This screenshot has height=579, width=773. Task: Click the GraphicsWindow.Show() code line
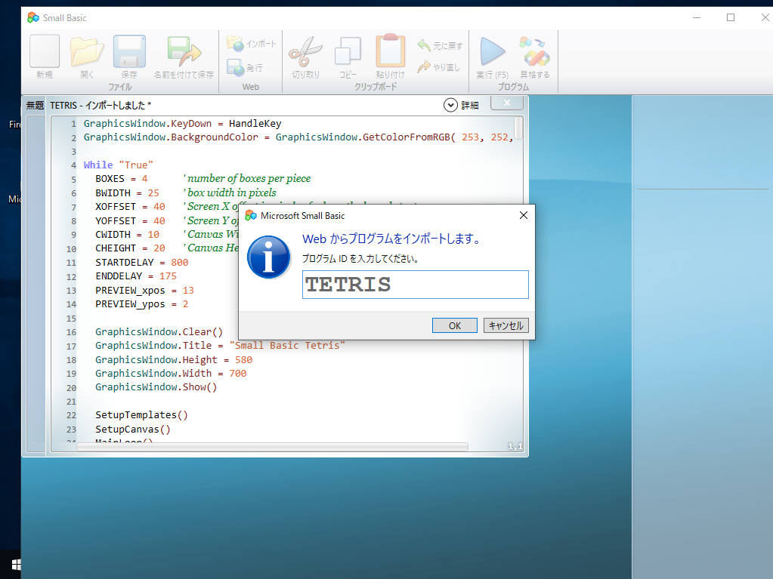pos(156,387)
